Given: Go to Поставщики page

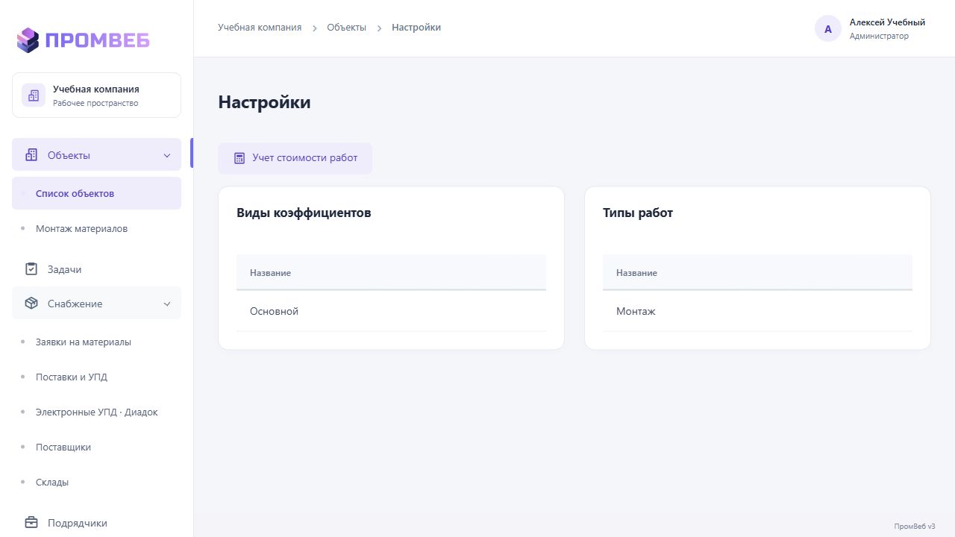Looking at the screenshot, I should click(x=96, y=447).
